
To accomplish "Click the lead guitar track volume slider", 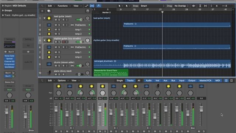I will 80,20.
